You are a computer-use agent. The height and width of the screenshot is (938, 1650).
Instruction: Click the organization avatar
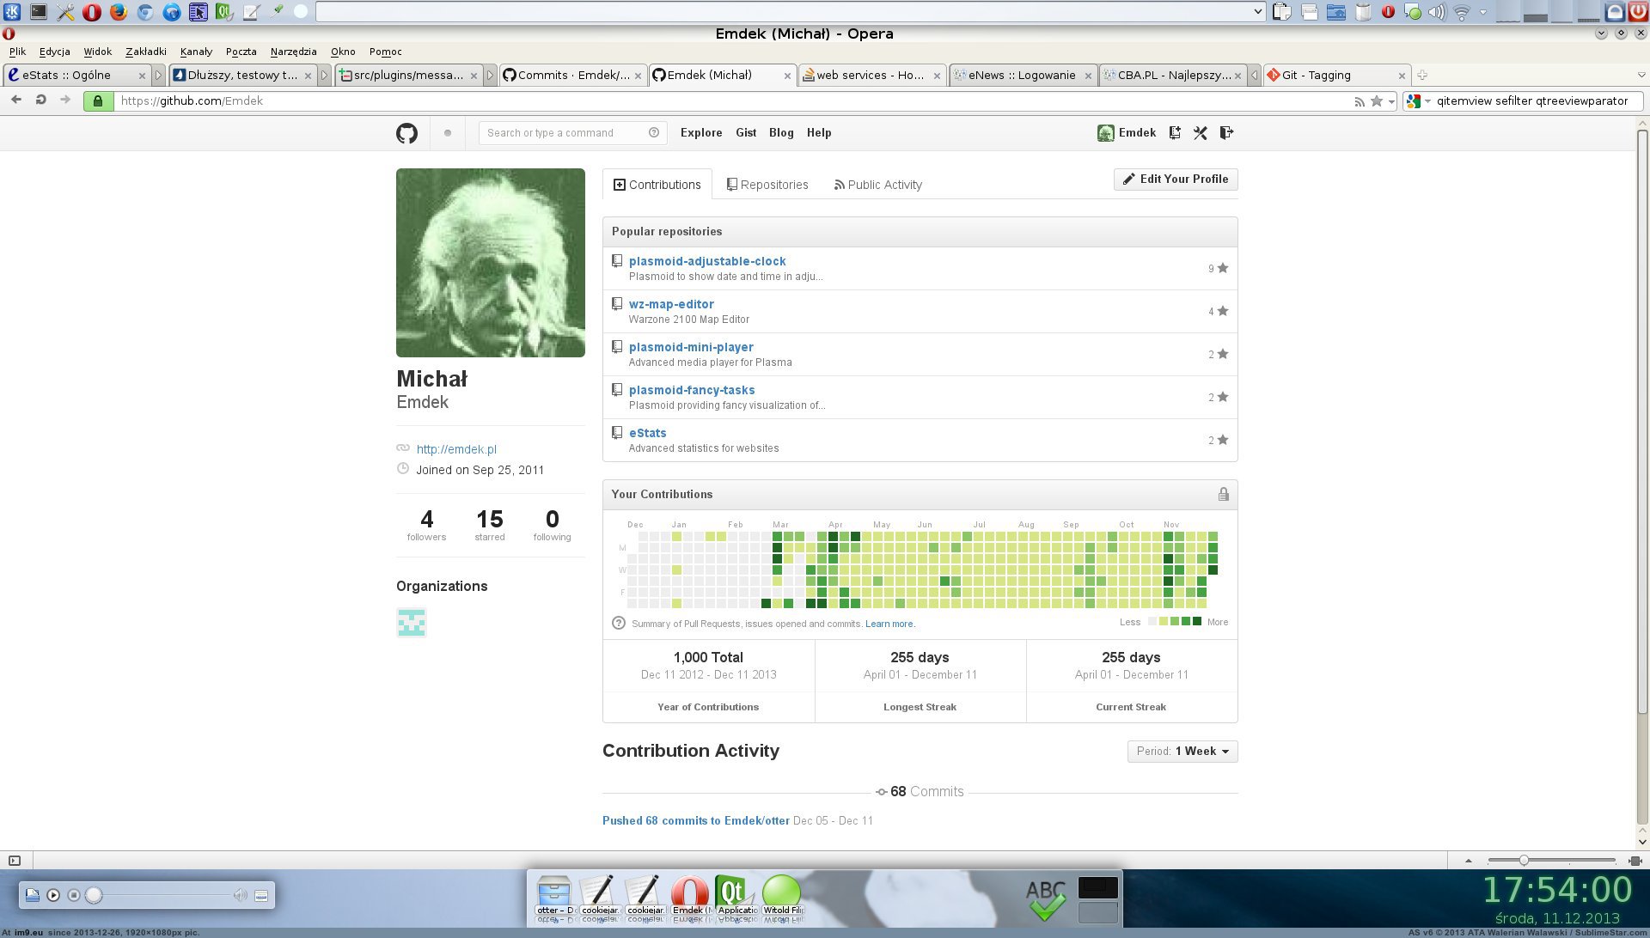pos(412,623)
